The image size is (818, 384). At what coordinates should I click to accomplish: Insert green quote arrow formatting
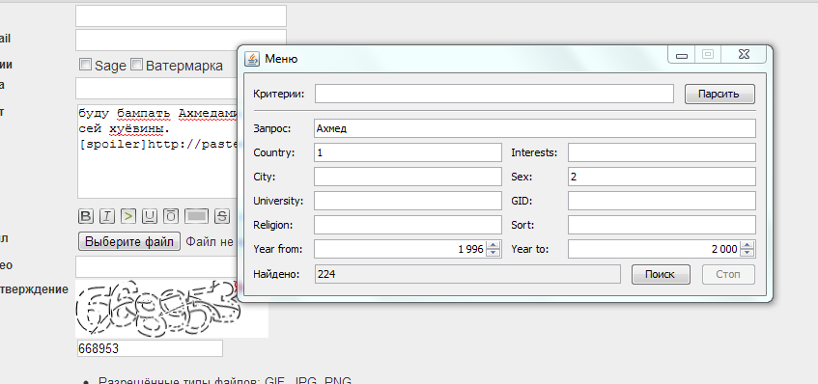(128, 216)
